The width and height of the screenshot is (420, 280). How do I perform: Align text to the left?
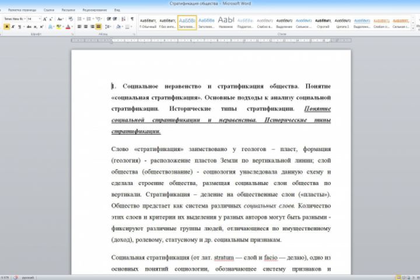(79, 26)
